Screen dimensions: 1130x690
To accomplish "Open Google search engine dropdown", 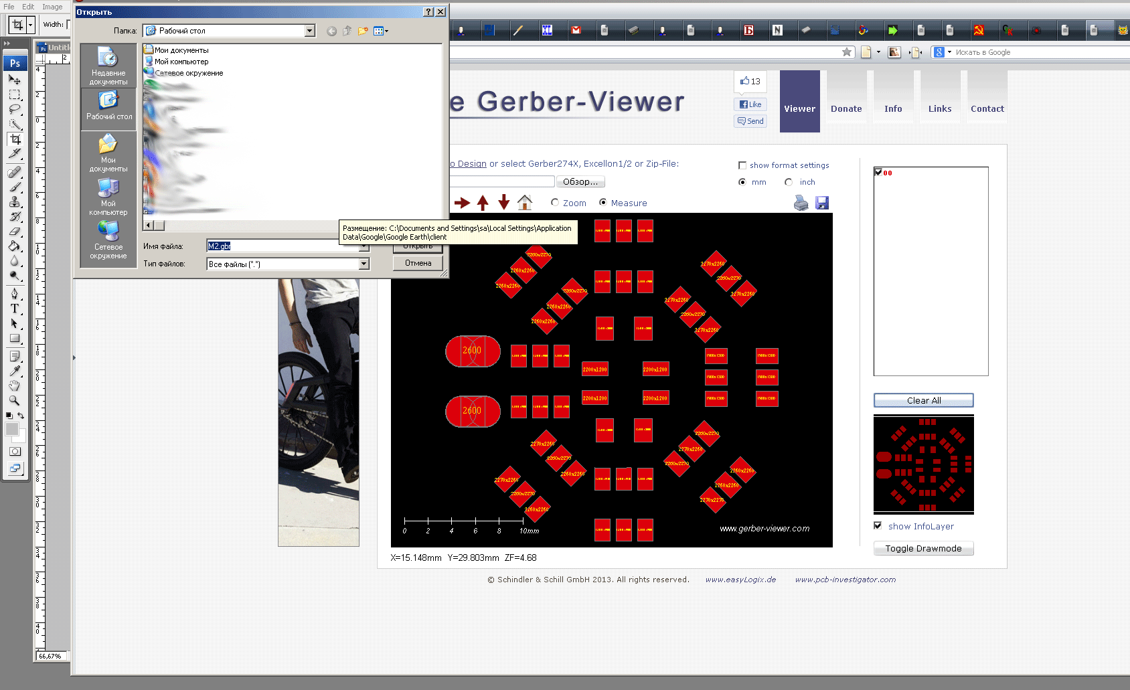I will 949,52.
